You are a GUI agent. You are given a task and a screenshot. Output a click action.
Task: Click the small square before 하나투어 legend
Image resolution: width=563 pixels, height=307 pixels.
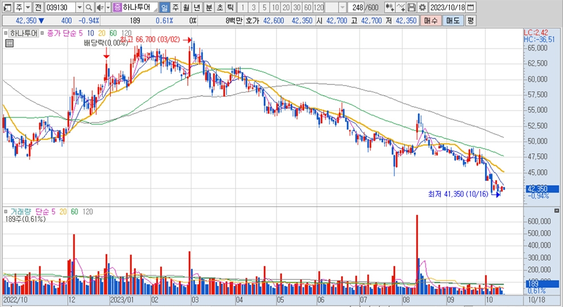pyautogui.click(x=5, y=34)
